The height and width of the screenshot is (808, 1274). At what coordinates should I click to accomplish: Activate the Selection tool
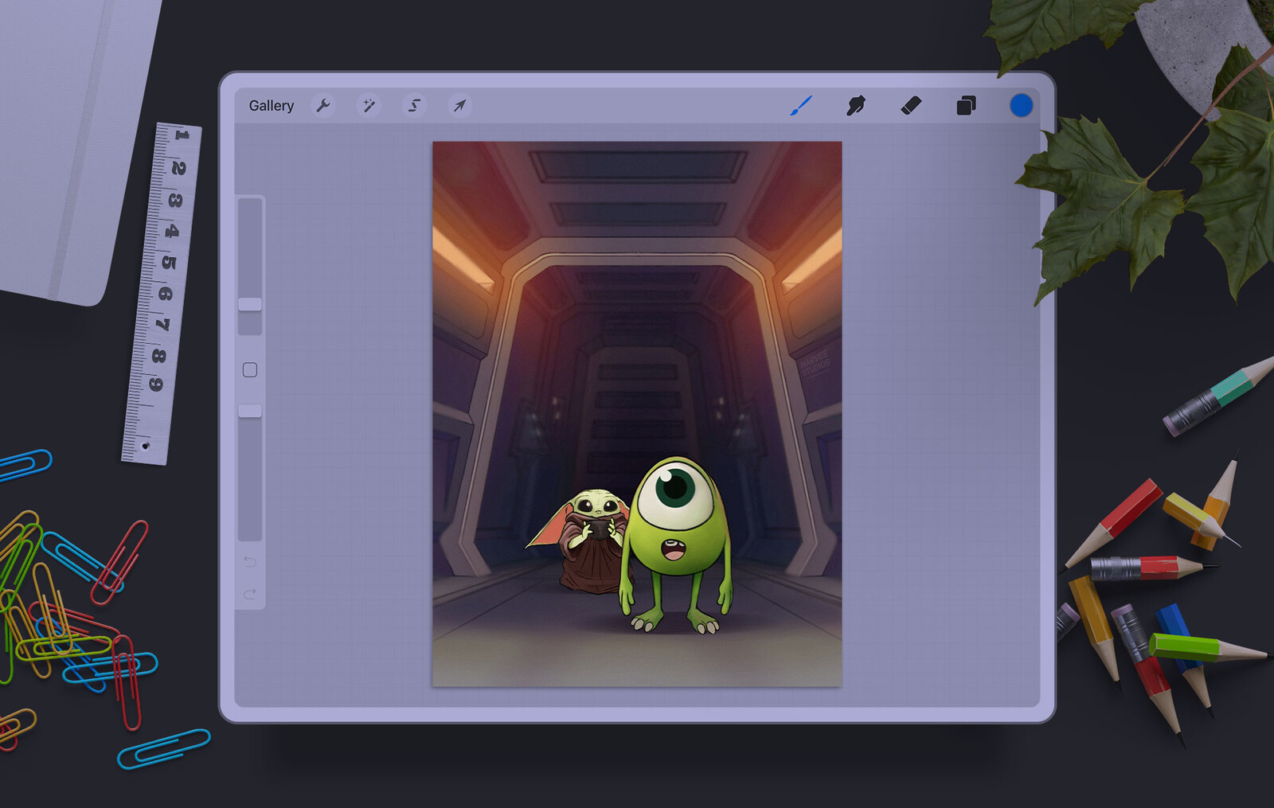[414, 106]
